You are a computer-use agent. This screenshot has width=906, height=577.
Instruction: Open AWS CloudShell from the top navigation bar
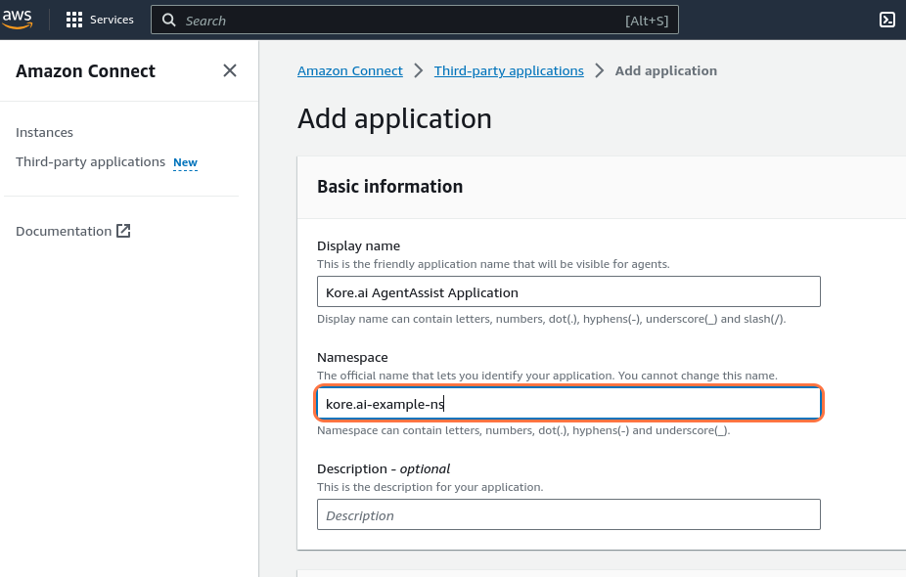pyautogui.click(x=886, y=20)
